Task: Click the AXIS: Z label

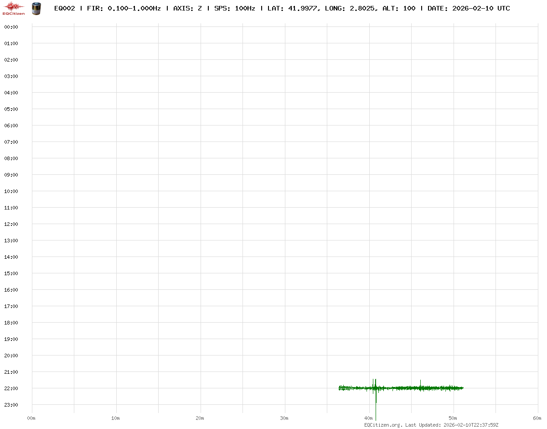Action: coord(187,9)
